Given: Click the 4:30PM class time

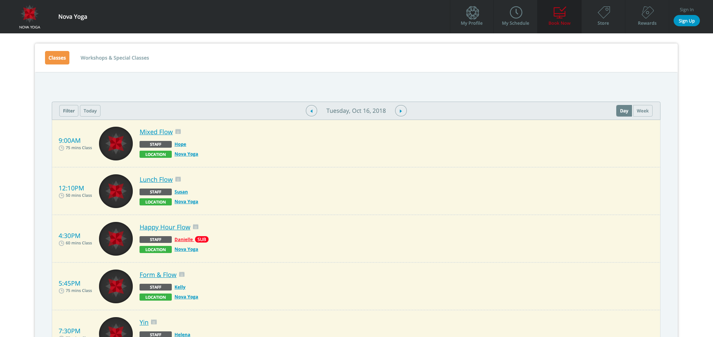Looking at the screenshot, I should coord(69,236).
